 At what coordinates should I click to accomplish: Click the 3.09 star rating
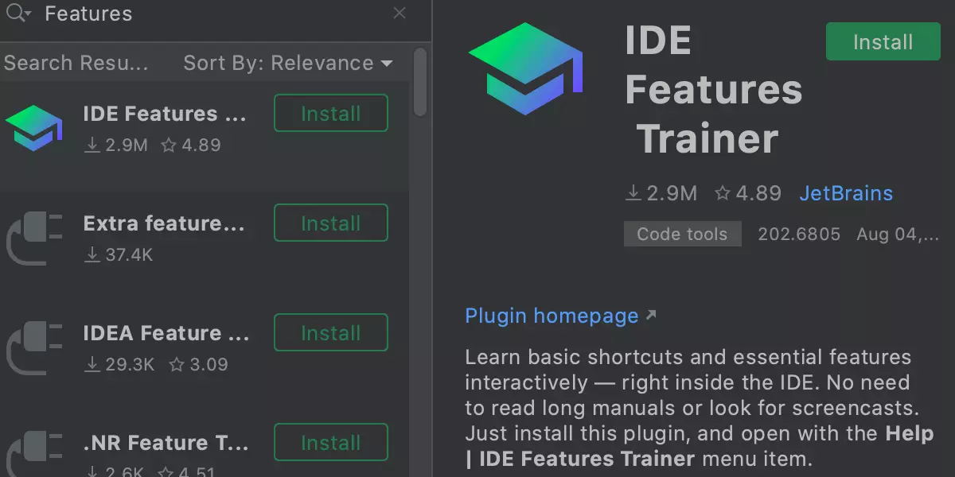click(198, 365)
